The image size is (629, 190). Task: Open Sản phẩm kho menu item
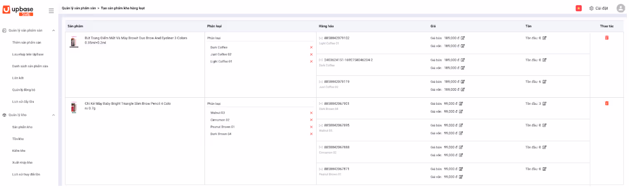22,127
